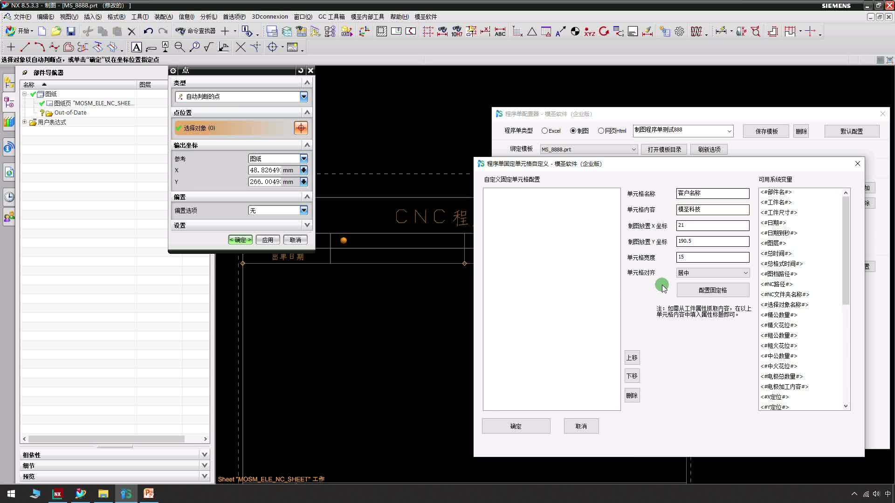
Task: Expand the 设置 section in Point dialog
Action: [x=307, y=225]
